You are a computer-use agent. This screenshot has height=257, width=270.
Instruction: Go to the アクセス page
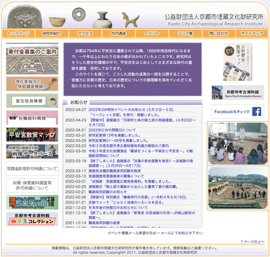click(85, 33)
